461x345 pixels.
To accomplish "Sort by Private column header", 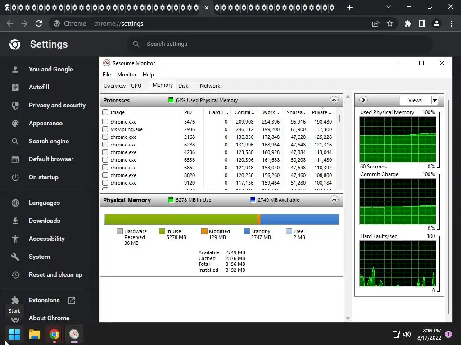I will tap(322, 112).
